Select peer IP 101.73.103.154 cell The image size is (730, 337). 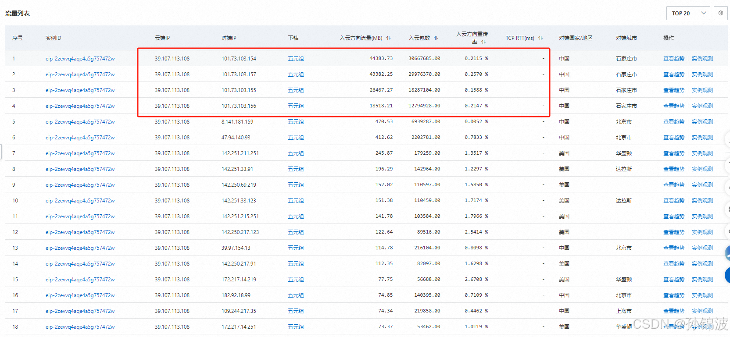pyautogui.click(x=239, y=59)
